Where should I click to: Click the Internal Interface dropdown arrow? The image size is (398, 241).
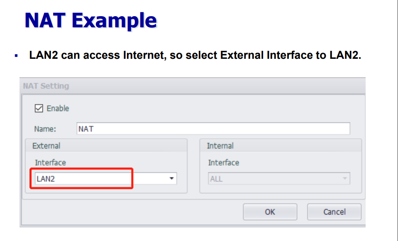[344, 179]
